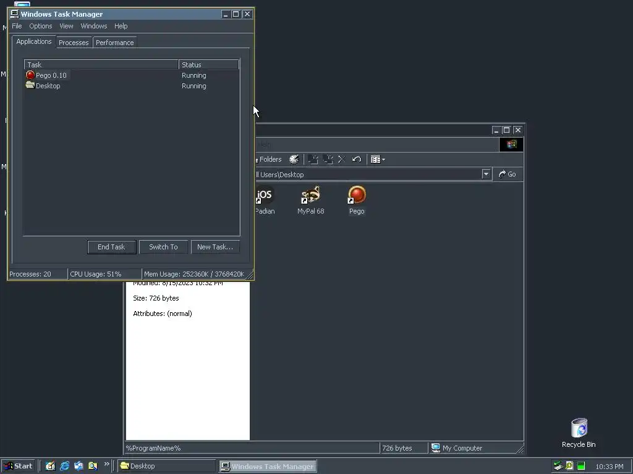Click the magnifier folder quick launch icon
This screenshot has width=633, height=474.
[x=93, y=467]
